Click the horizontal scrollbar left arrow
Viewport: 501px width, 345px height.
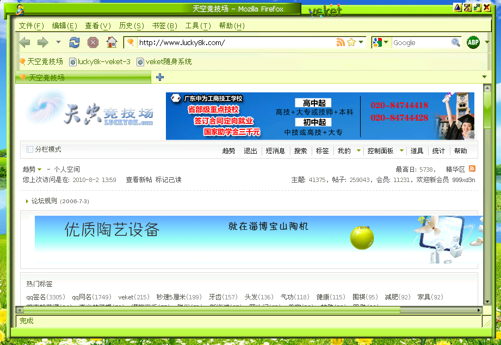20,310
